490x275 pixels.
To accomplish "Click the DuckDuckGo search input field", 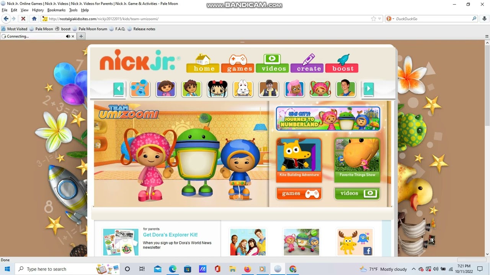I will point(433,19).
